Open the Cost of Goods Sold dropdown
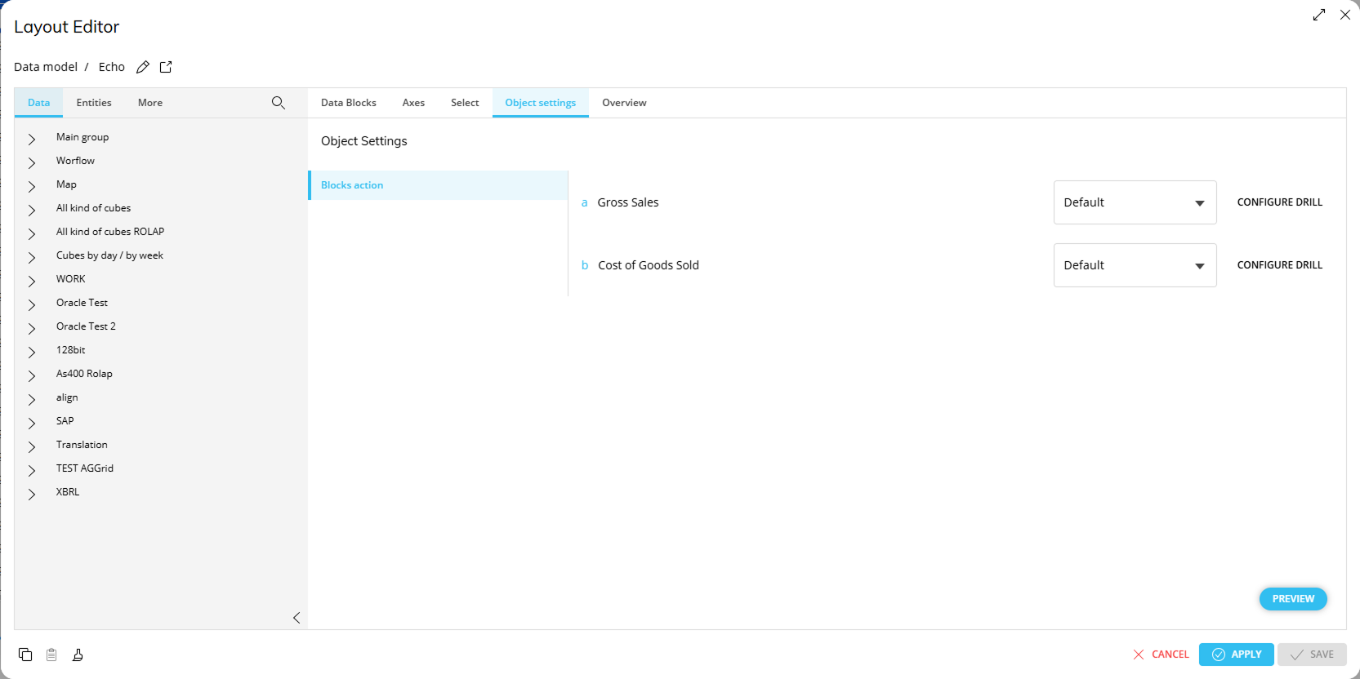 [x=1135, y=265]
